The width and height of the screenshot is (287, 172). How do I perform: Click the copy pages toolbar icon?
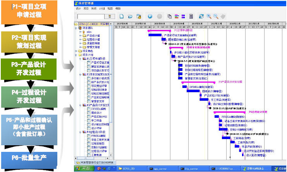click(x=170, y=16)
